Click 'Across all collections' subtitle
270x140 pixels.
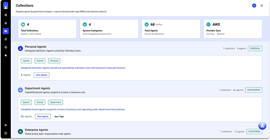click(x=154, y=34)
